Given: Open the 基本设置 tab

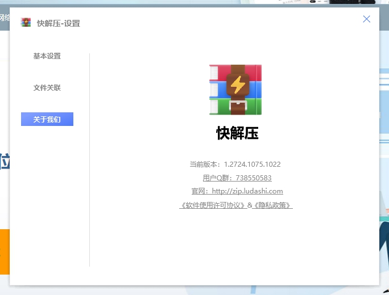Looking at the screenshot, I should pyautogui.click(x=47, y=56).
